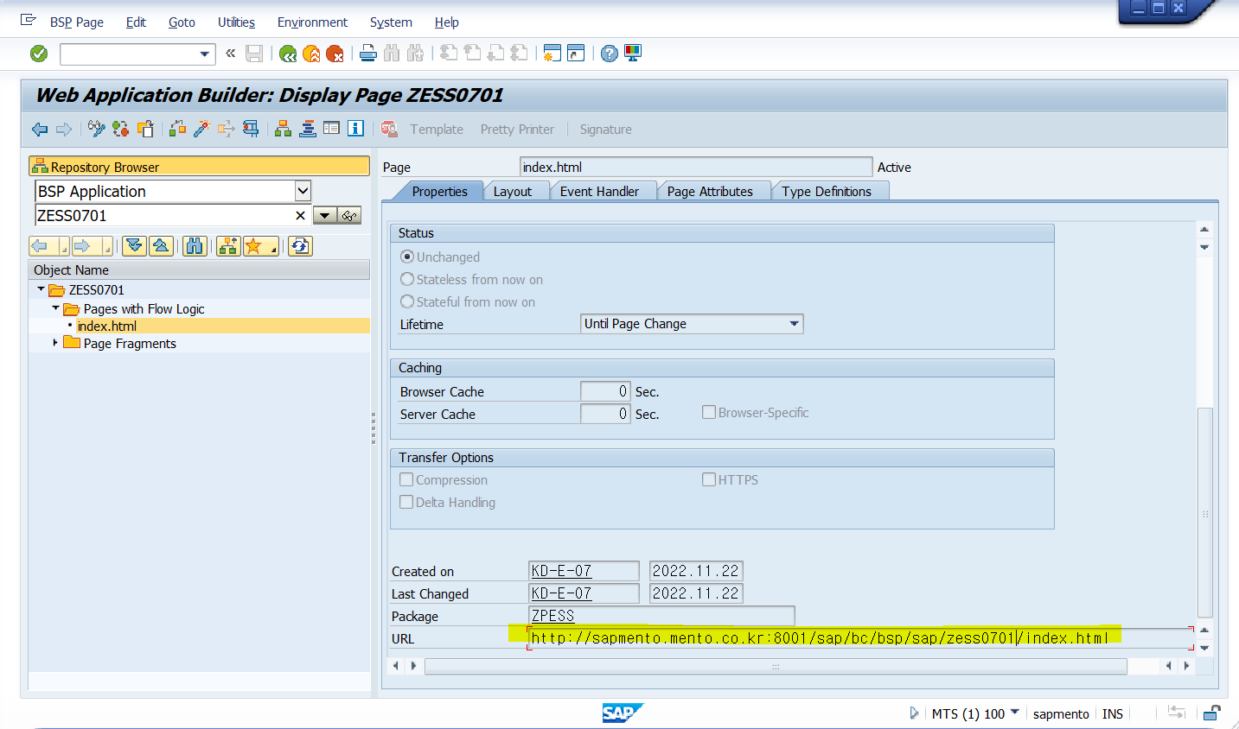Open the system info dropdown by MTS (1) 100
1239x729 pixels.
(x=1015, y=713)
